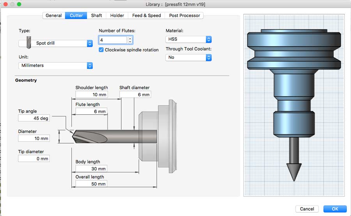Focus the Shaft diameter field
Image resolution: width=351 pixels, height=216 pixels.
click(x=135, y=95)
